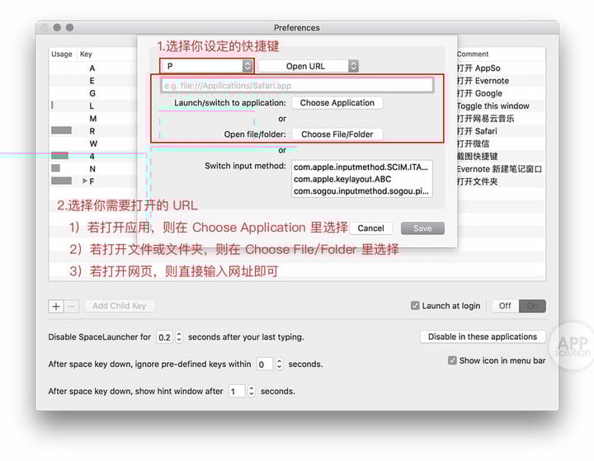The height and width of the screenshot is (461, 594).
Task: Toggle Show icon in menu bar checkbox
Action: click(x=452, y=360)
